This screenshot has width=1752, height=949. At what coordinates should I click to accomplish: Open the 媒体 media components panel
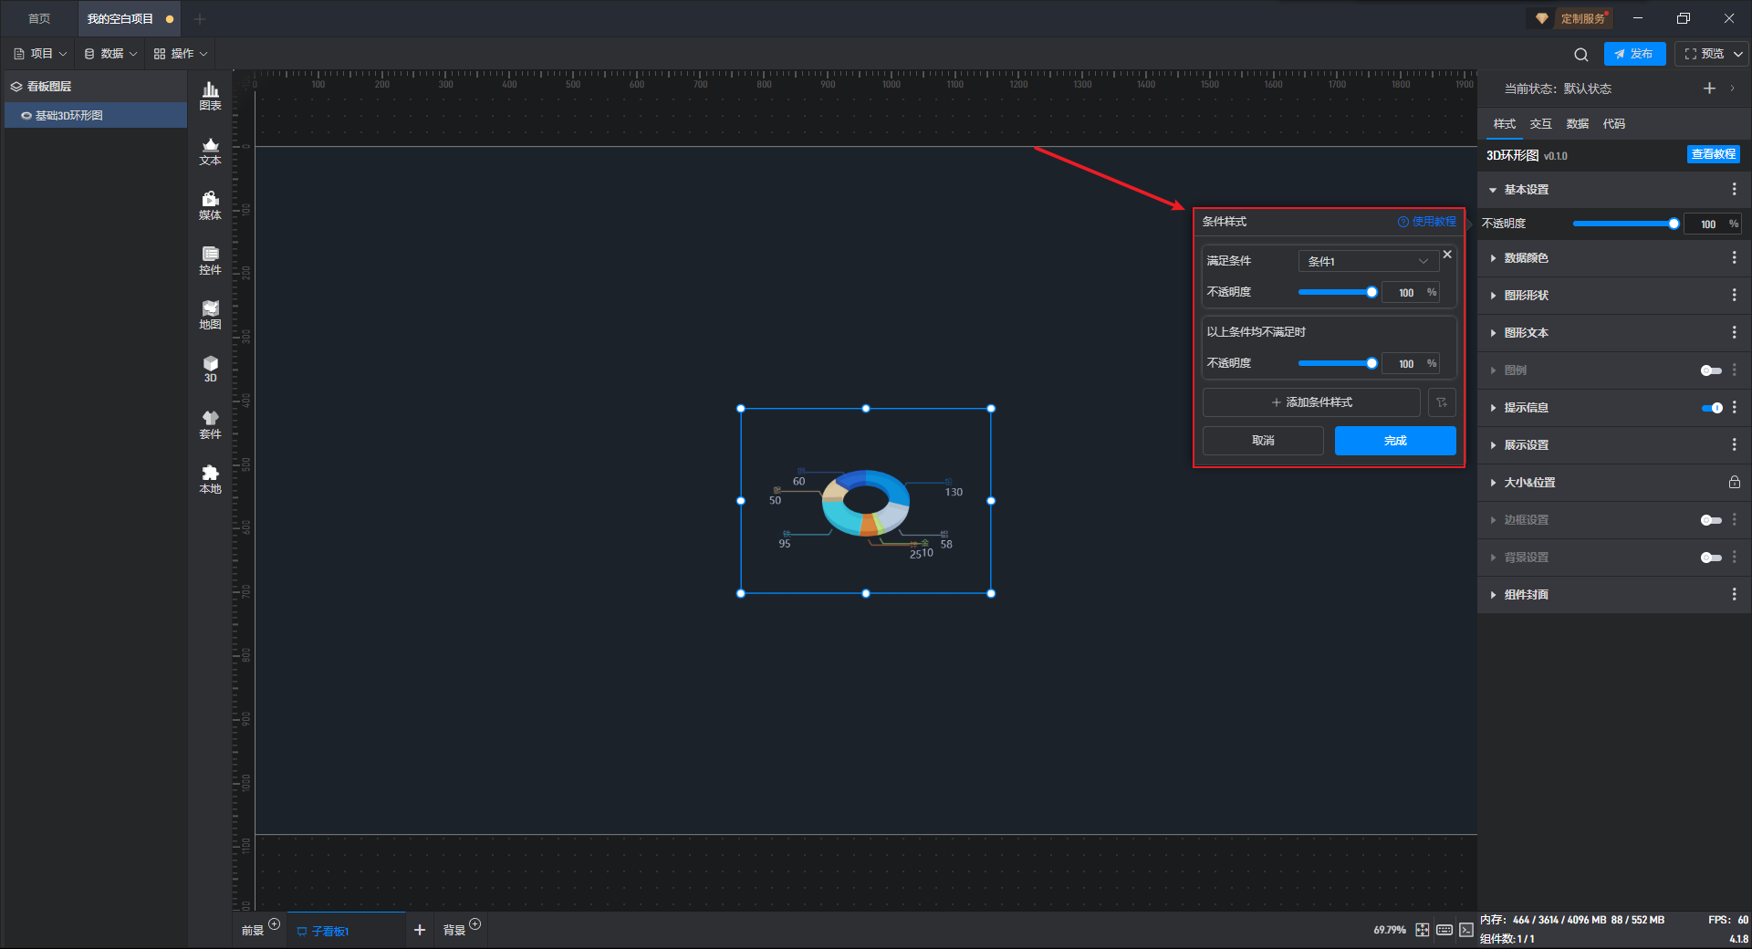click(210, 205)
